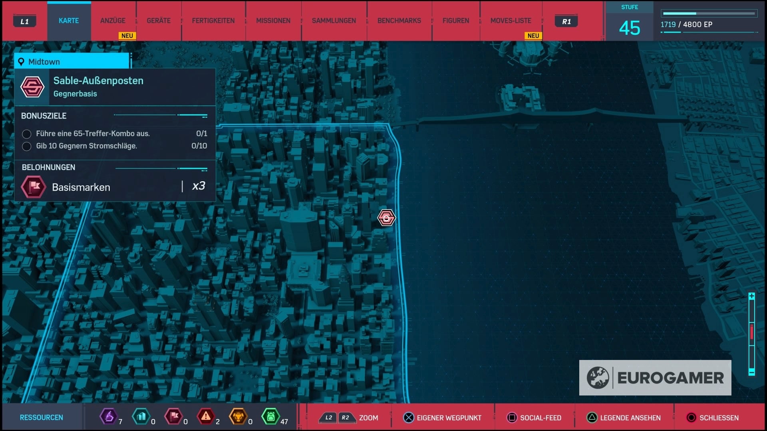Open the Missionen tab
The image size is (767, 431).
[273, 21]
